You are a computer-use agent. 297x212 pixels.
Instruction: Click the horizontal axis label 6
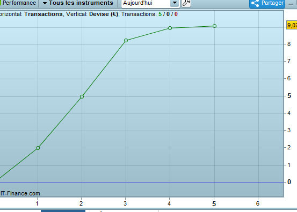click(258, 203)
